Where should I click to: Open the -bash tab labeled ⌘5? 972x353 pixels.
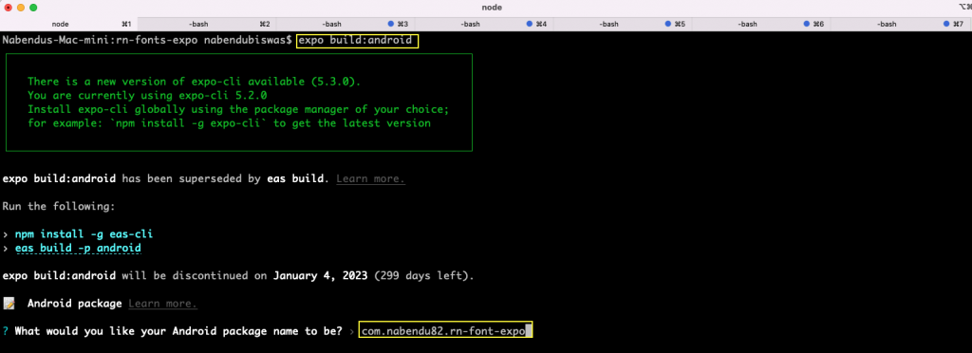pyautogui.click(x=623, y=24)
